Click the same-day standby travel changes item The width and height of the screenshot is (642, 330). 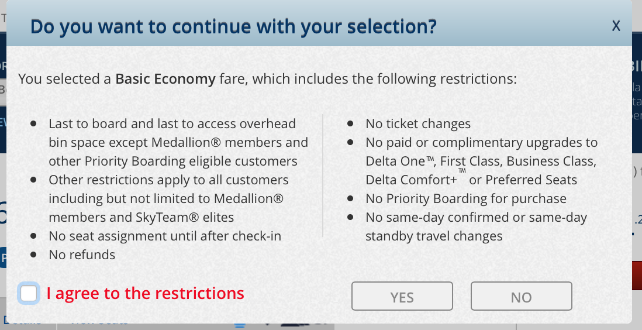[x=476, y=226]
